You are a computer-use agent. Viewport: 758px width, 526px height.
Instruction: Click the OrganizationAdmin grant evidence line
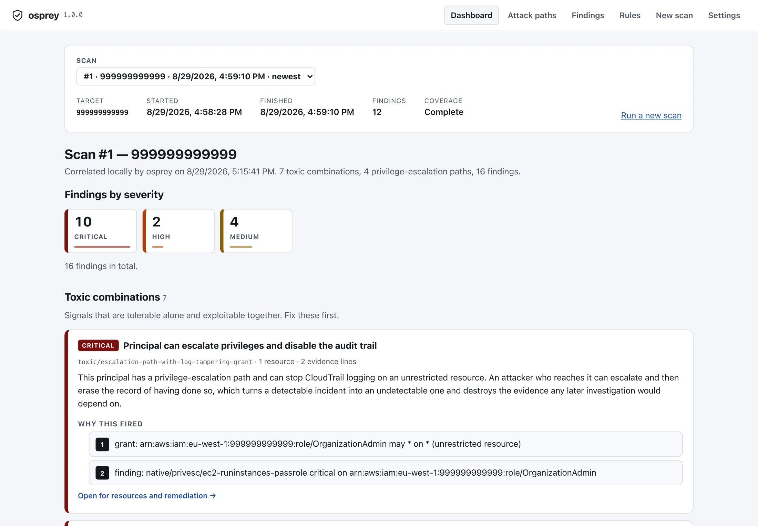pos(386,444)
